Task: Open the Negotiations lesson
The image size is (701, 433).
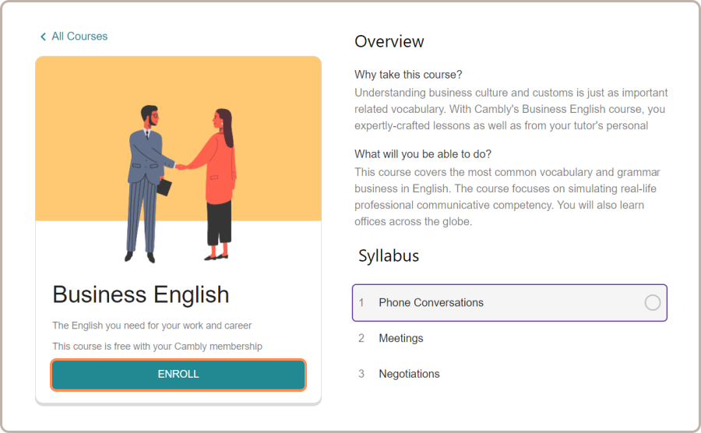Action: point(409,374)
